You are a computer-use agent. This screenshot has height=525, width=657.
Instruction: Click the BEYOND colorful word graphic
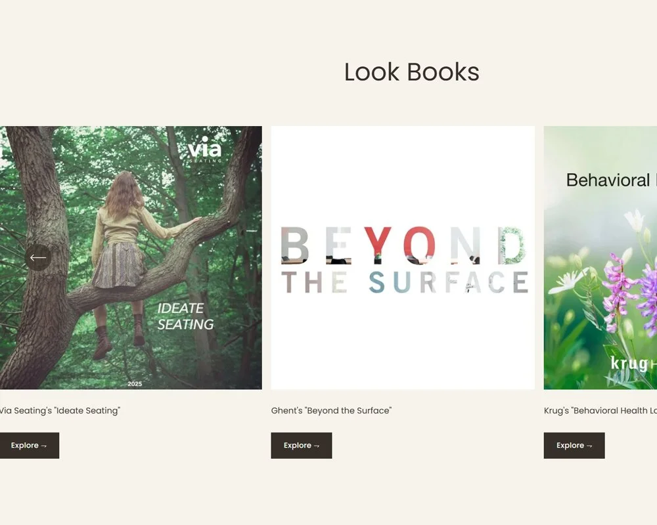click(403, 245)
